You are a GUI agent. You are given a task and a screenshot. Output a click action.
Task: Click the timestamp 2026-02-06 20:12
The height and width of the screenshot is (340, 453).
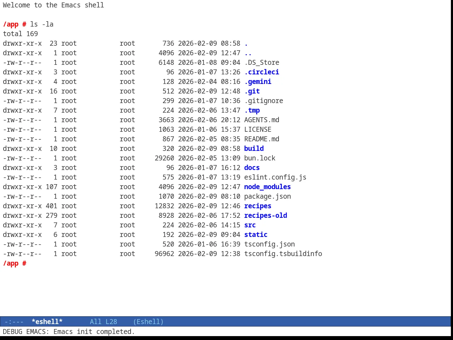pos(209,120)
